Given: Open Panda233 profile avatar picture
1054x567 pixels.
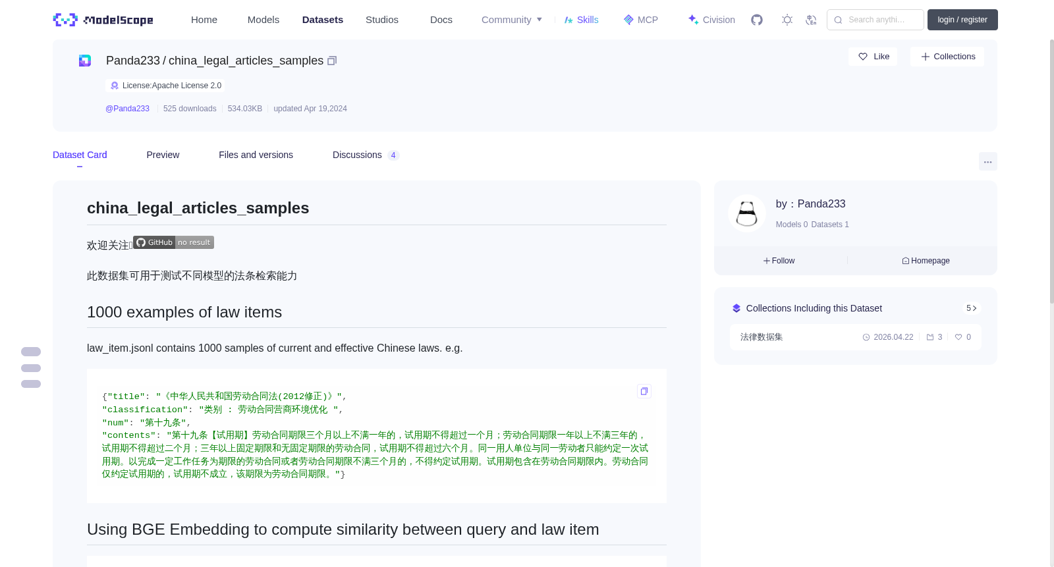Looking at the screenshot, I should tap(746, 213).
